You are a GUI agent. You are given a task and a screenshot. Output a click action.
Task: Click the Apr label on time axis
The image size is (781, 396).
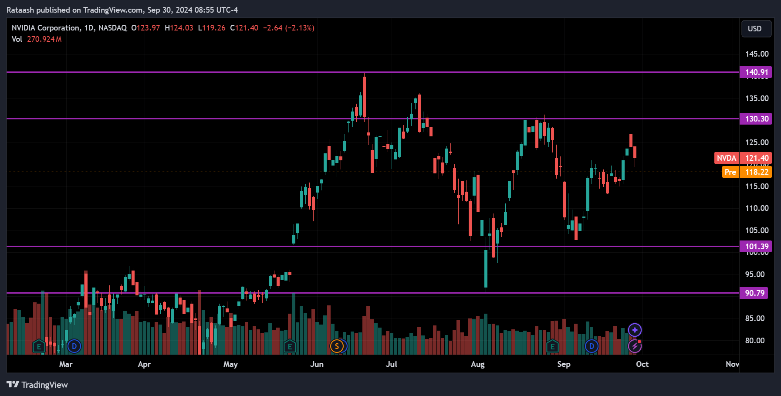coord(144,364)
